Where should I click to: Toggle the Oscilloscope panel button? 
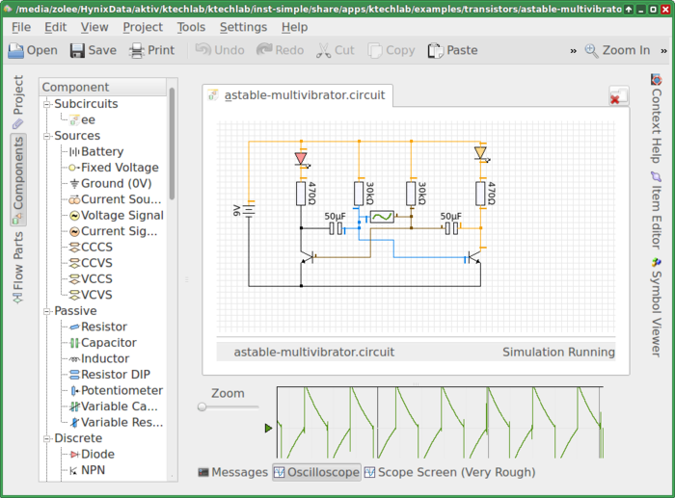(316, 472)
